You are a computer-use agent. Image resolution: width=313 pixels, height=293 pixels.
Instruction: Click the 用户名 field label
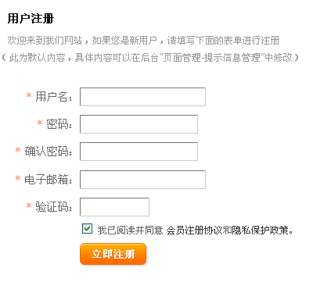pos(53,97)
